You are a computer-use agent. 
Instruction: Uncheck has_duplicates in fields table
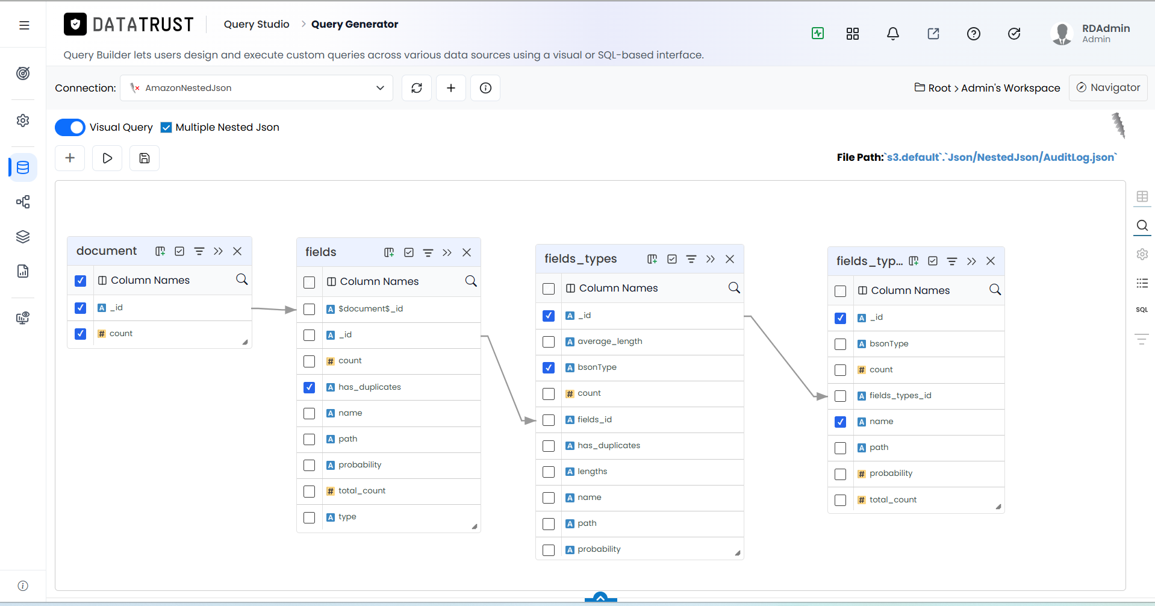(309, 387)
